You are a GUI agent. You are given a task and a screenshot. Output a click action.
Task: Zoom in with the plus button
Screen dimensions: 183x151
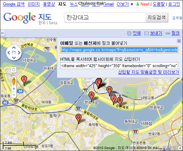pyautogui.click(x=14, y=89)
